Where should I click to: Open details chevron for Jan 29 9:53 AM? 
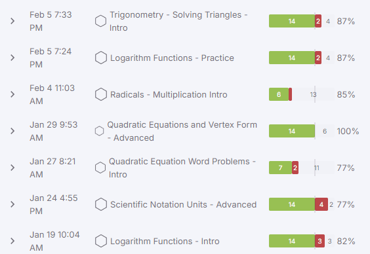pos(12,131)
